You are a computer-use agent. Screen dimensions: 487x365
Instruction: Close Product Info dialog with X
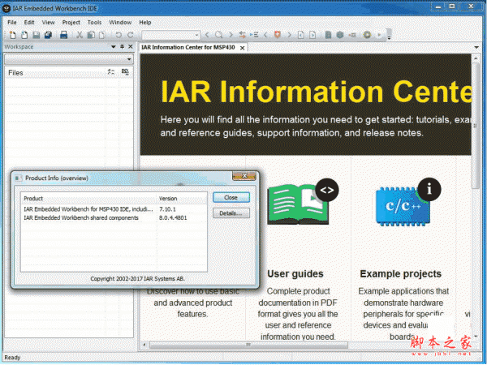pyautogui.click(x=244, y=176)
